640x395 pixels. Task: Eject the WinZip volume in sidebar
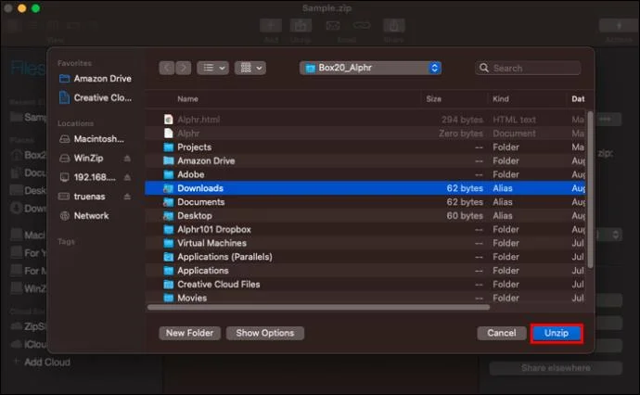tap(127, 159)
